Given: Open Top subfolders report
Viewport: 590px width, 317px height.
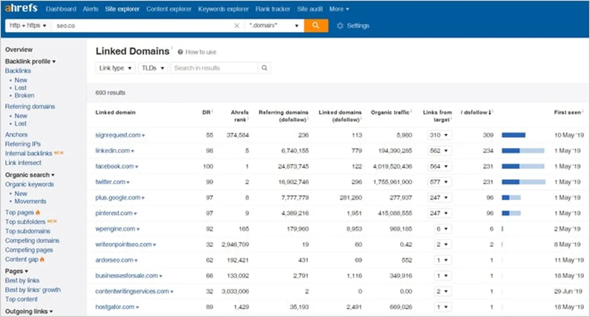Looking at the screenshot, I should tap(25, 222).
